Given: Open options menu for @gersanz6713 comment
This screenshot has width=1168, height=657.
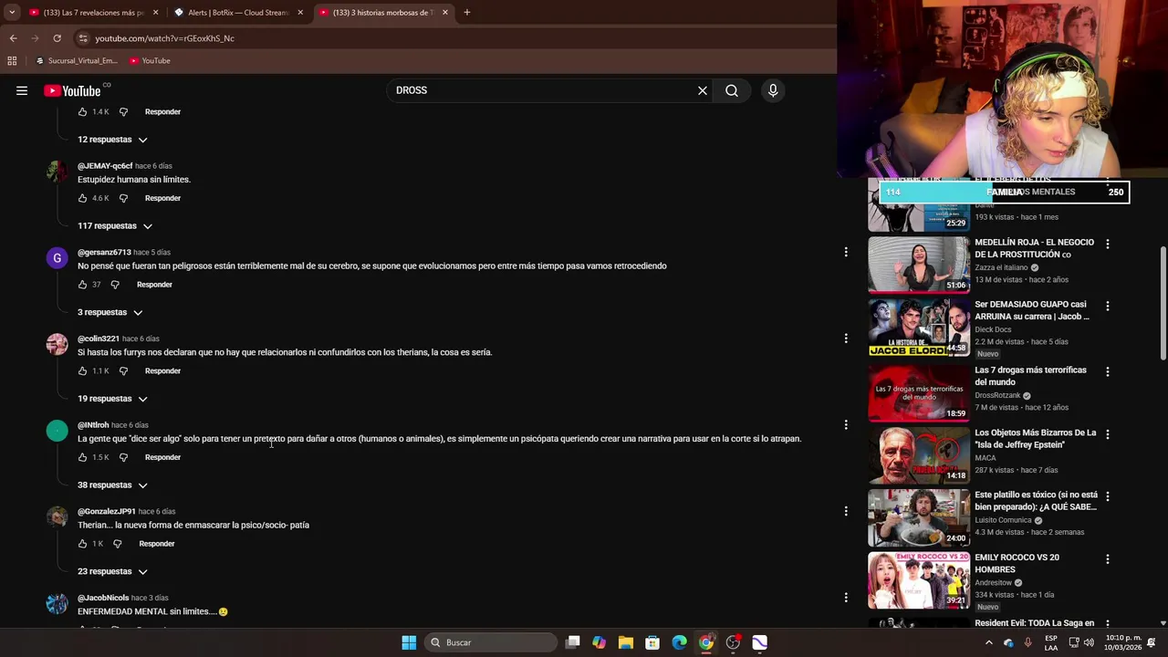Looking at the screenshot, I should [846, 252].
